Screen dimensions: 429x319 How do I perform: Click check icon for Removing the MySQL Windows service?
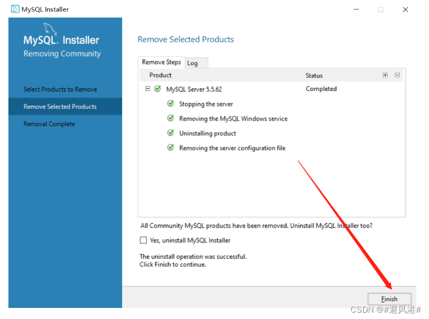pos(171,118)
